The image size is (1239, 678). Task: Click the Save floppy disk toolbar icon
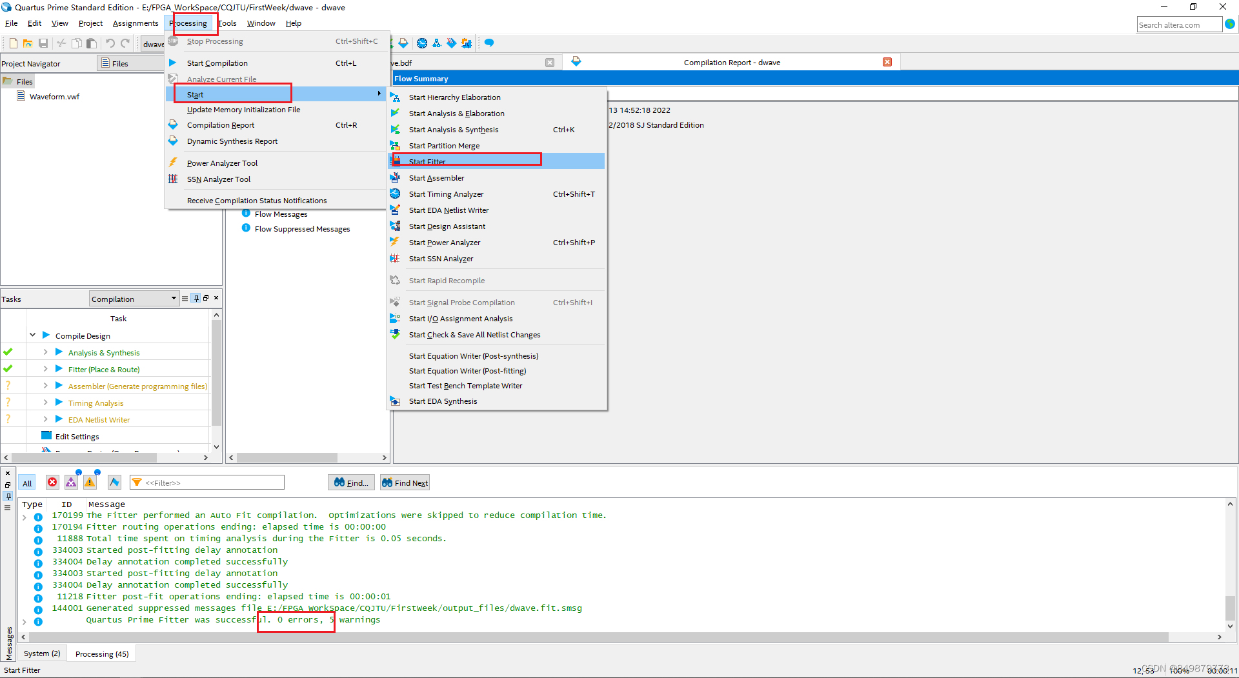(x=43, y=43)
